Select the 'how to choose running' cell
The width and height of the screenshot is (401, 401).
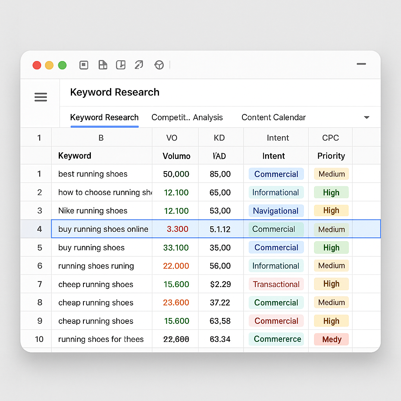[x=101, y=192]
